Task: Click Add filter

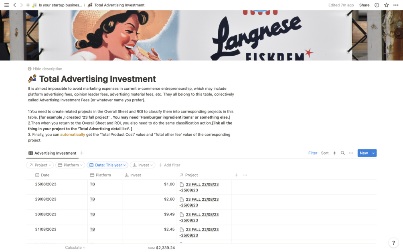Action: (x=169, y=165)
